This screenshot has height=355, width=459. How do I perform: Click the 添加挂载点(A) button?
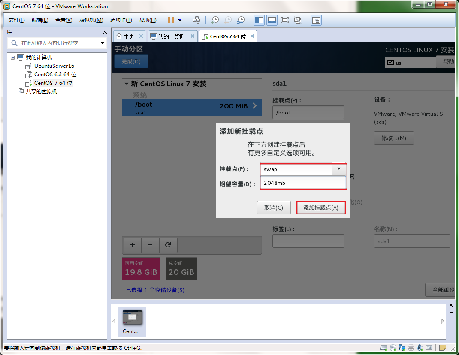click(x=321, y=208)
